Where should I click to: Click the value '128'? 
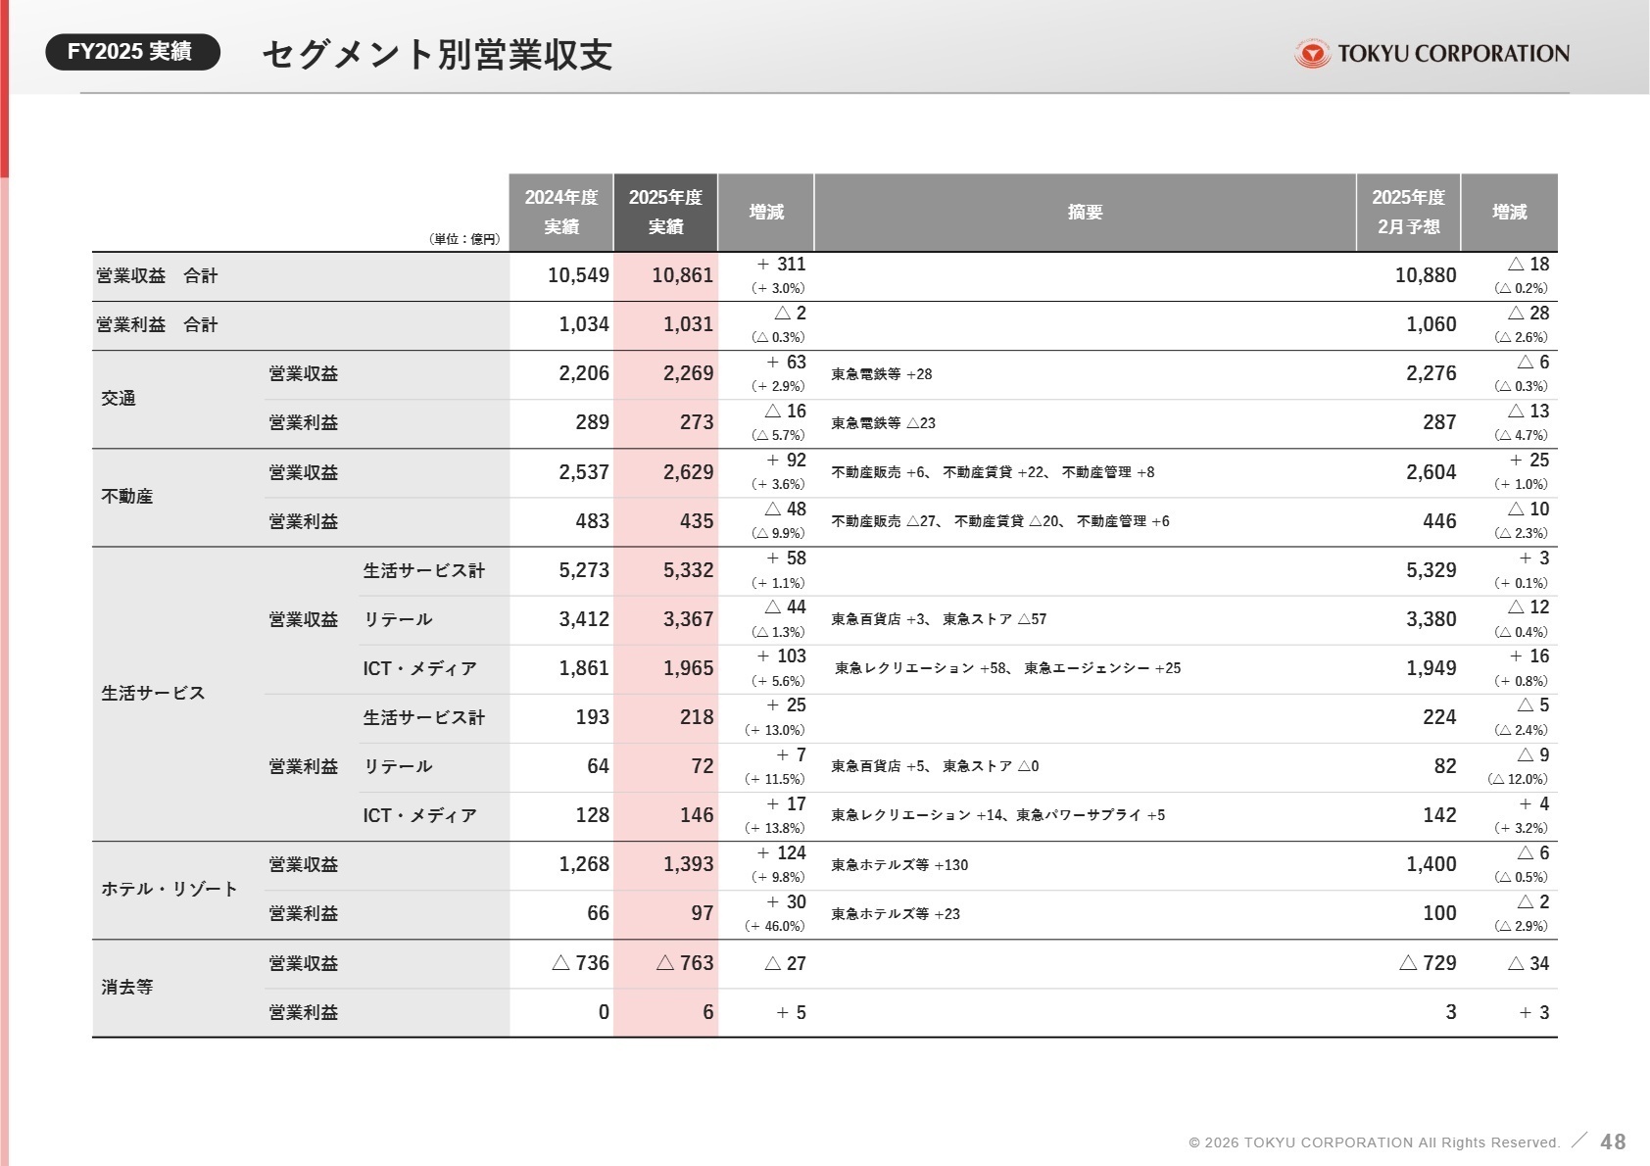(592, 815)
